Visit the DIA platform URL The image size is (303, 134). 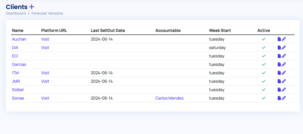(x=45, y=48)
